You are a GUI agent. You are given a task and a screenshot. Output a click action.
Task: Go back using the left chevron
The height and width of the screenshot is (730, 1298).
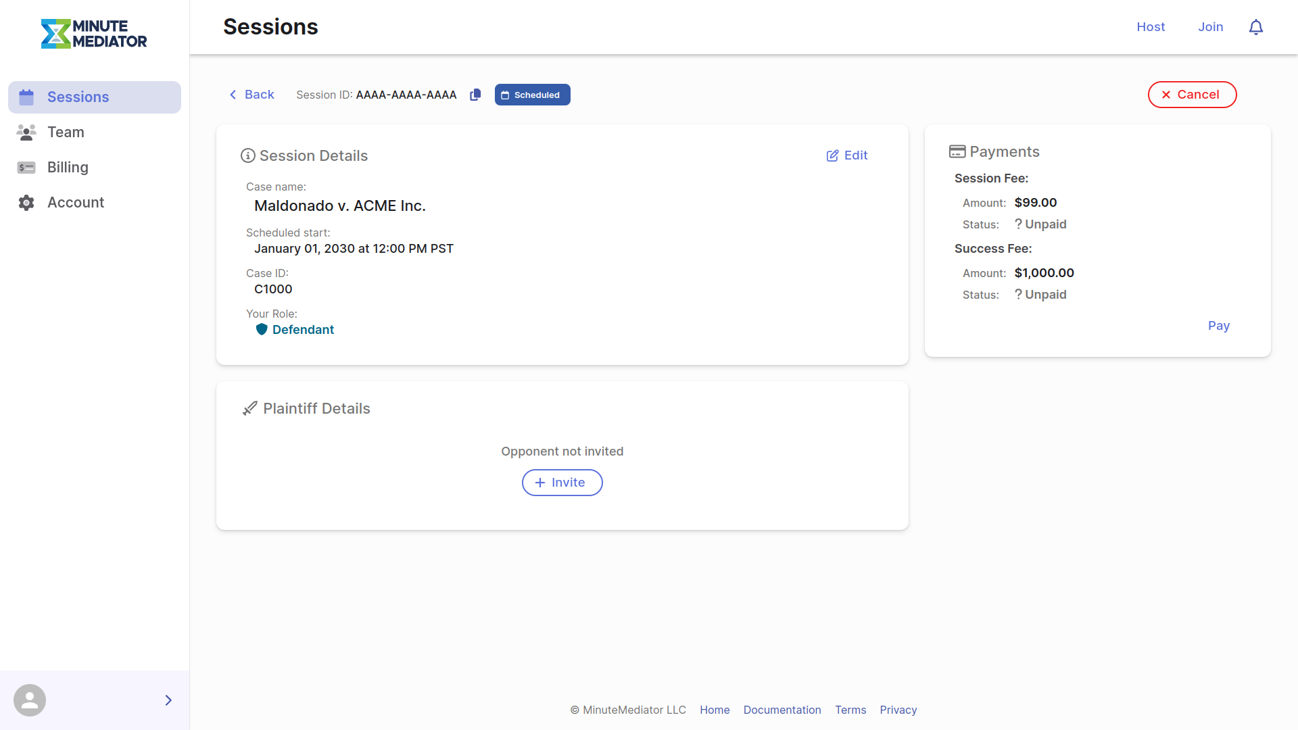[x=233, y=95]
